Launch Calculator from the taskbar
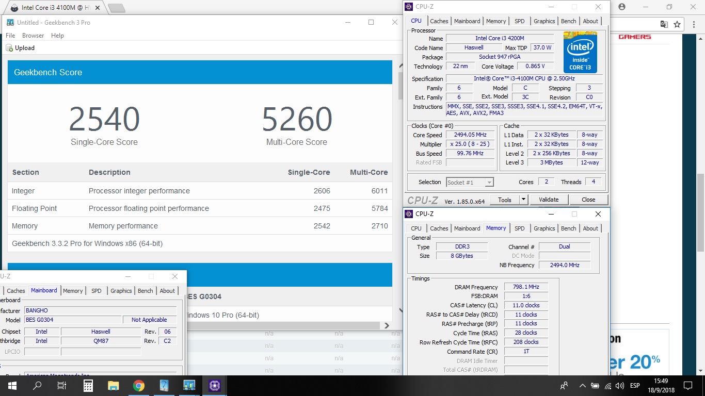The image size is (705, 396). [88, 385]
